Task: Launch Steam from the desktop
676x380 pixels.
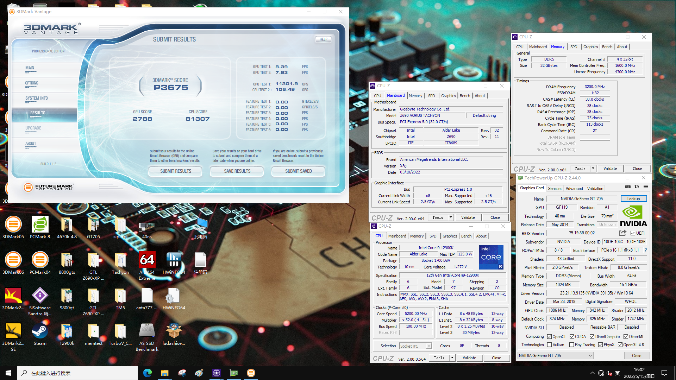Action: [x=40, y=334]
